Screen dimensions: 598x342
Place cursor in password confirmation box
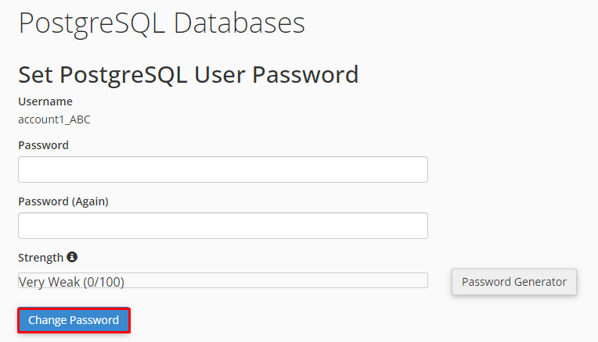click(222, 226)
